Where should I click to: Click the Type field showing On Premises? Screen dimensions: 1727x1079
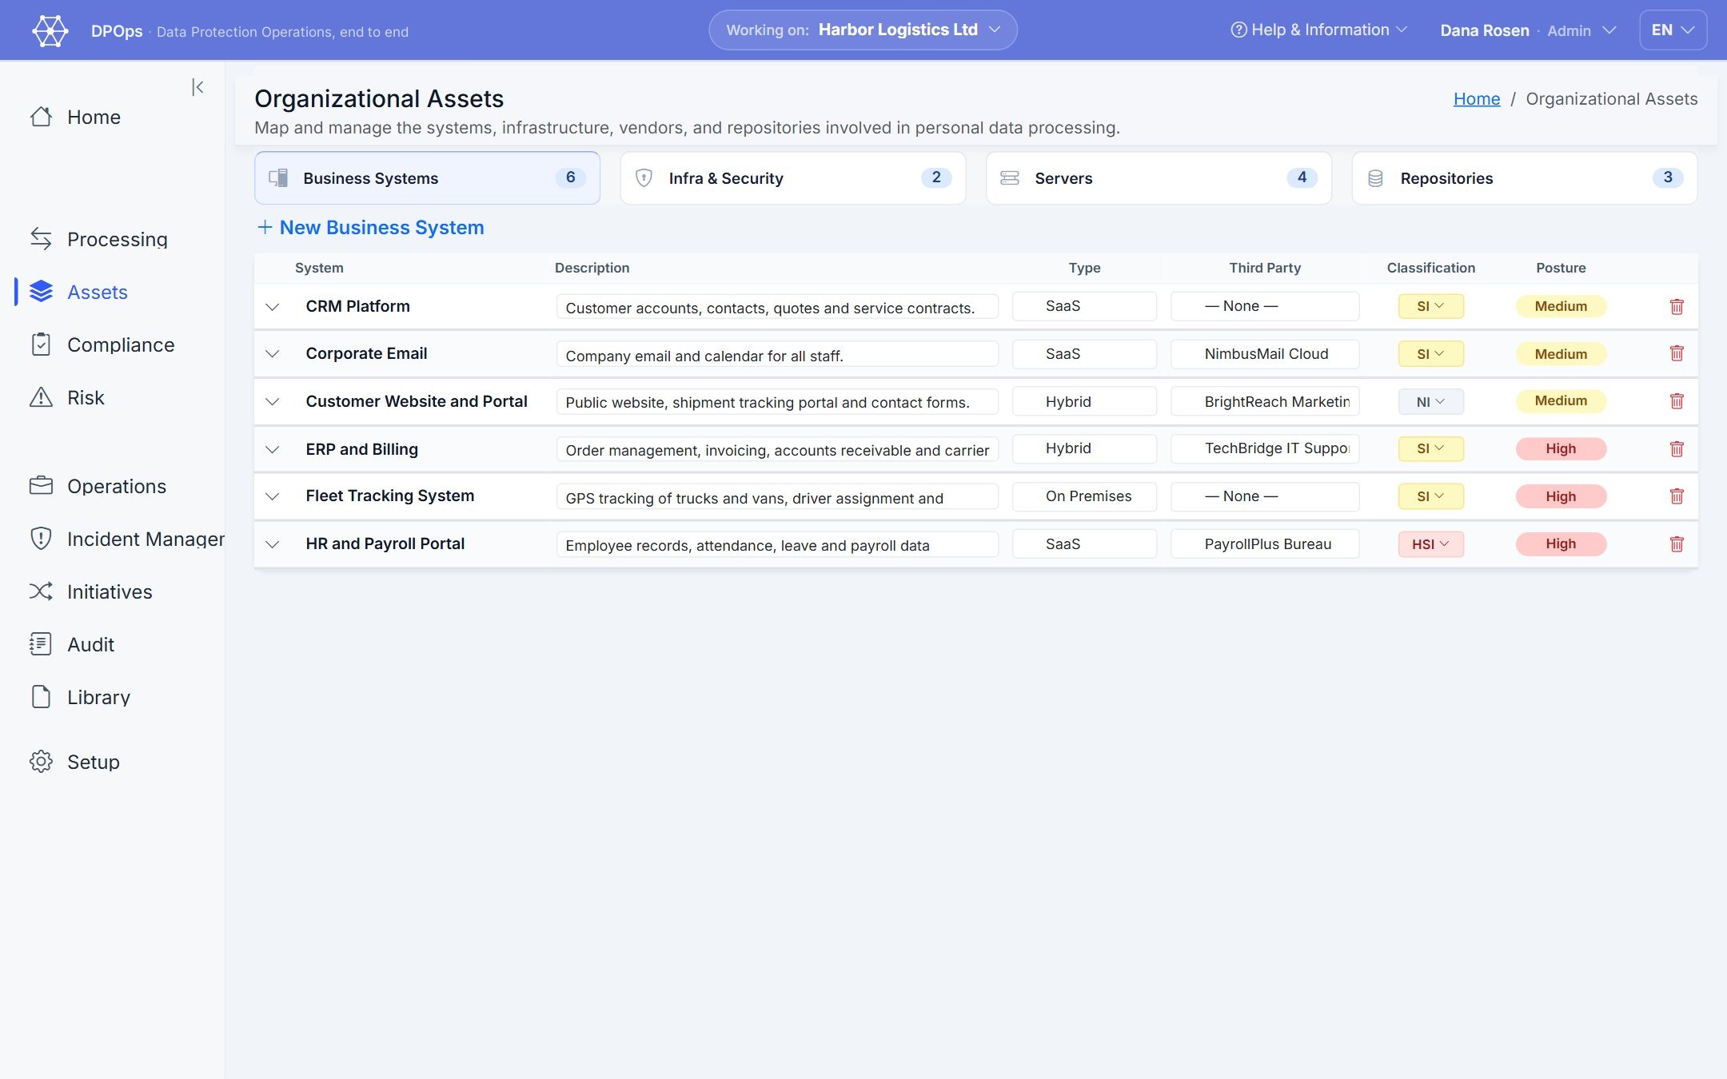tap(1084, 496)
